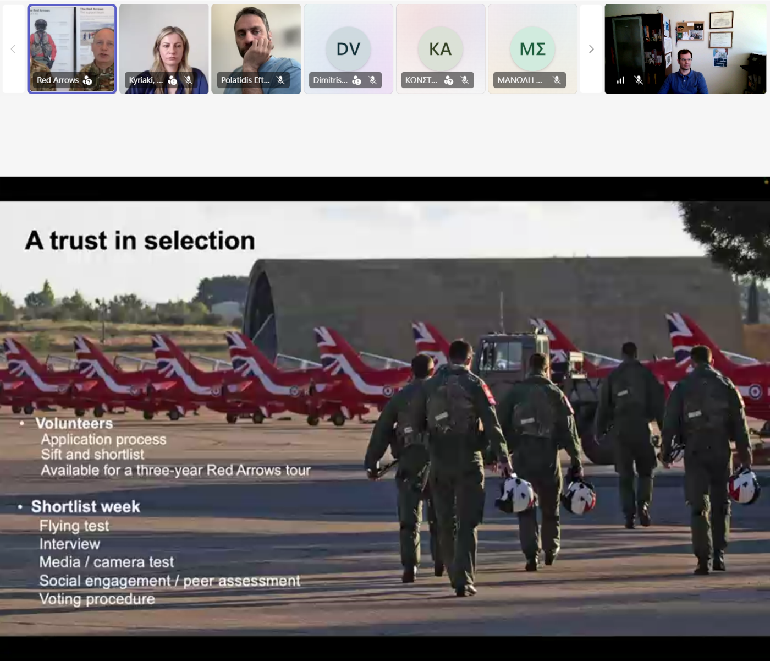770x661 pixels.
Task: Click Dimitris's user info badge icon
Action: [356, 80]
